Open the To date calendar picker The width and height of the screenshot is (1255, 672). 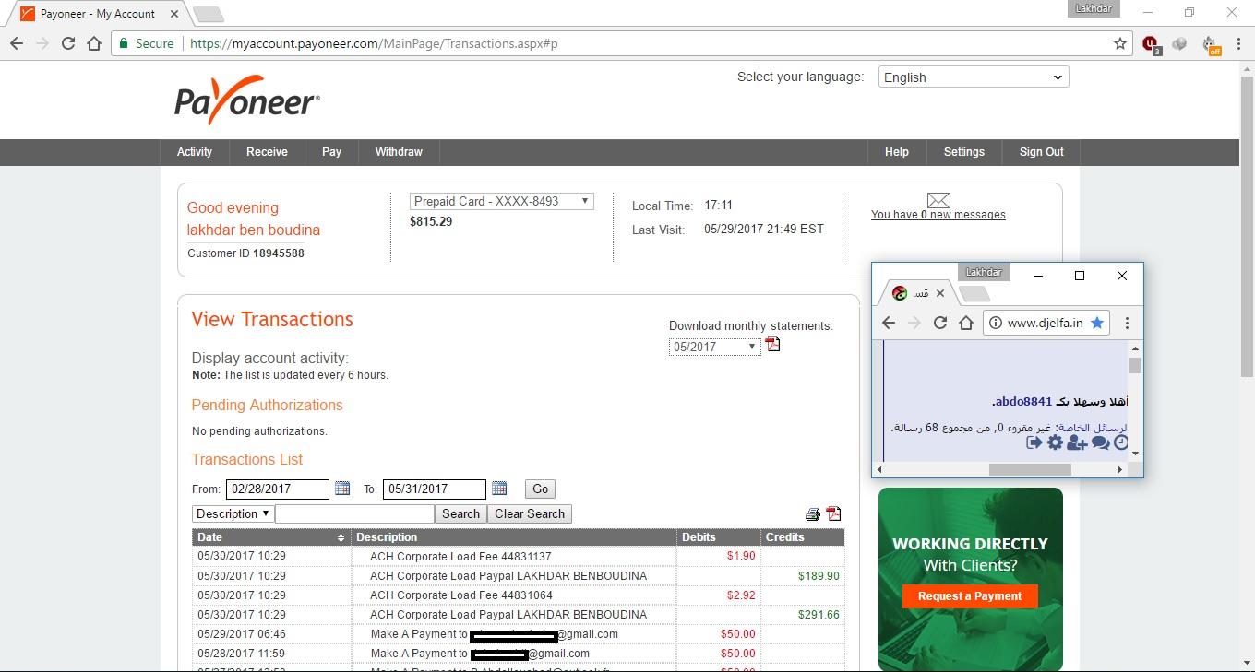click(499, 489)
